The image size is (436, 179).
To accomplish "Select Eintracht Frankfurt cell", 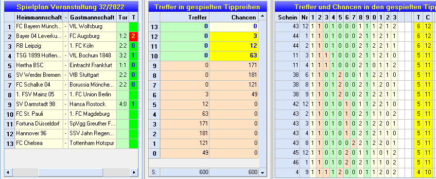I will pos(92,66).
